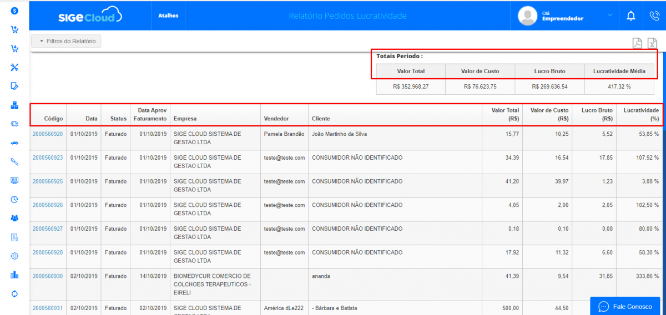Open the pen sidebar icon
The height and width of the screenshot is (315, 666).
pyautogui.click(x=14, y=161)
